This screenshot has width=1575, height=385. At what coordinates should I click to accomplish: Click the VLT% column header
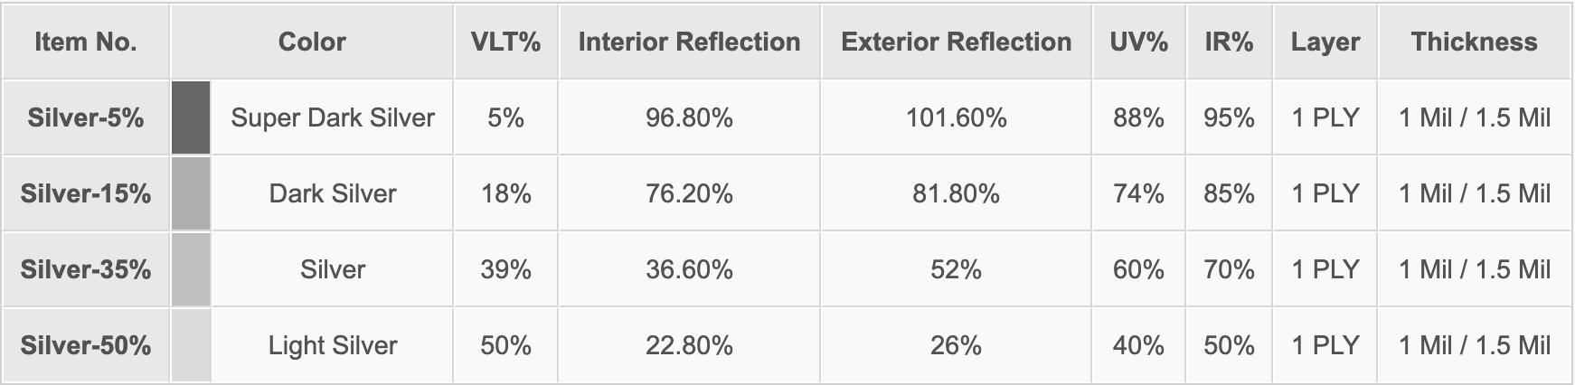click(505, 42)
